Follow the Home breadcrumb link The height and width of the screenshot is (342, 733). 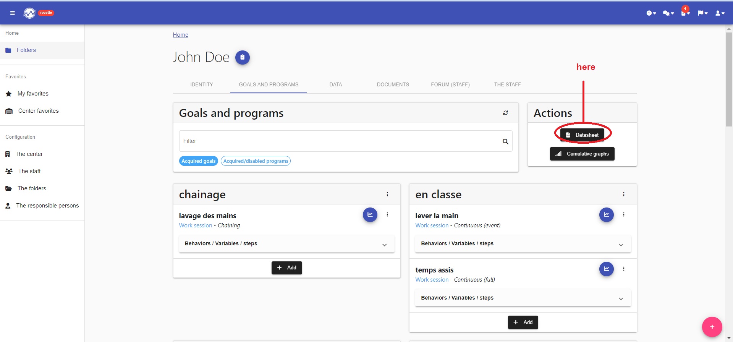click(180, 35)
